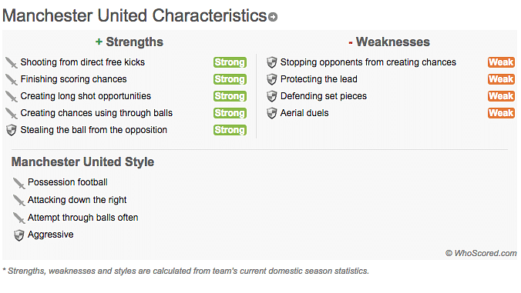521x293 pixels.
Task: Click shield icon beside Stealing the ball
Action: [x=12, y=130]
